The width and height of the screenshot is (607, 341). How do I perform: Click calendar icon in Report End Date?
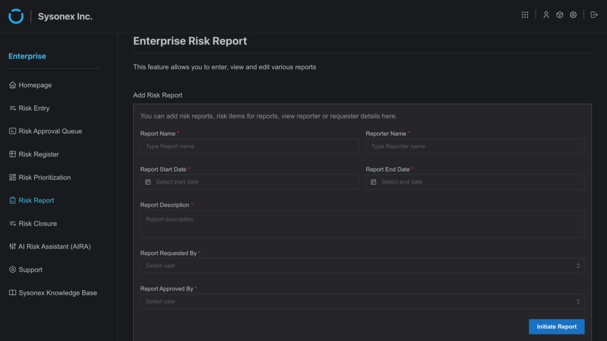(373, 182)
